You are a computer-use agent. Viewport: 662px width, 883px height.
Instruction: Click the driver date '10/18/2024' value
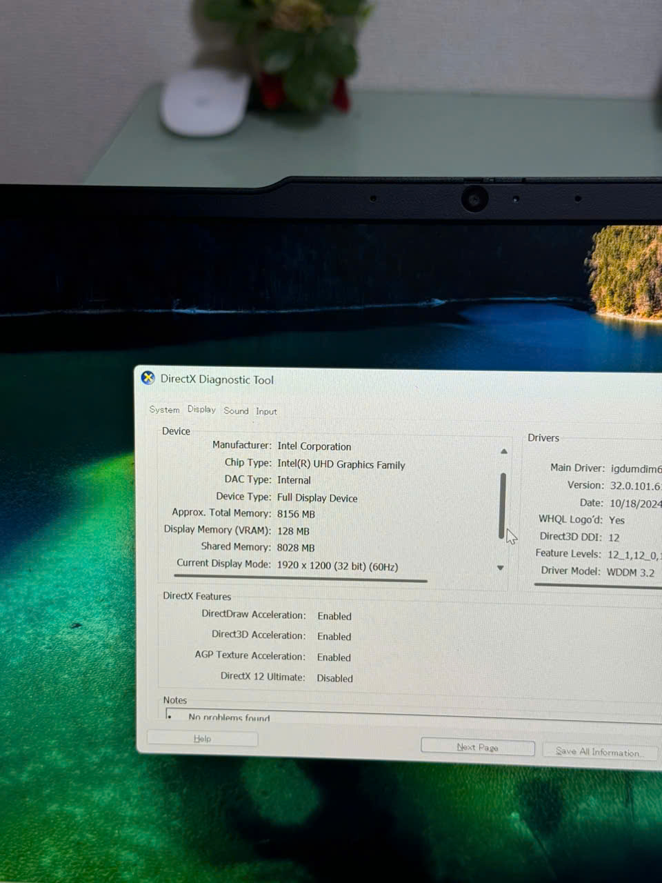pyautogui.click(x=635, y=504)
